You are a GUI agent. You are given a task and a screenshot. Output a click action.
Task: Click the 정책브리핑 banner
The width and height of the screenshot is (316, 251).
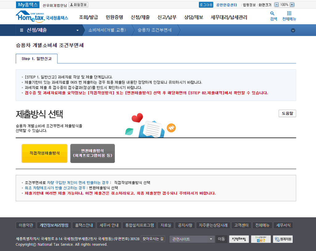point(239,239)
